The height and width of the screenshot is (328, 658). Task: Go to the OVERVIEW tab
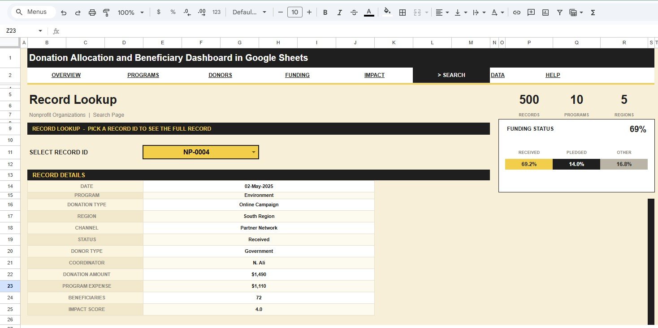click(x=66, y=75)
